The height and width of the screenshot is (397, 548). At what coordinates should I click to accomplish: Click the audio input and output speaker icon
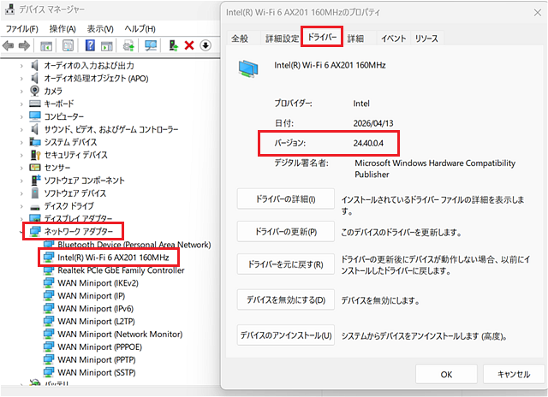pyautogui.click(x=34, y=65)
